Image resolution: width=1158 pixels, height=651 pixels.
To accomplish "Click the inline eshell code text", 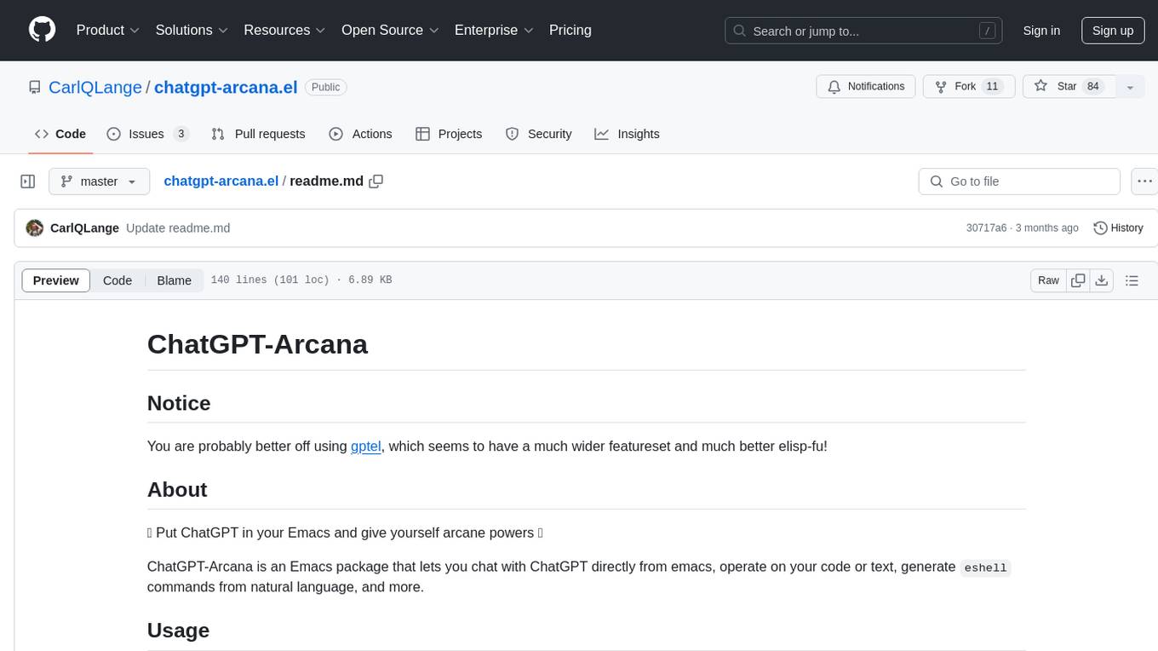I will (985, 567).
